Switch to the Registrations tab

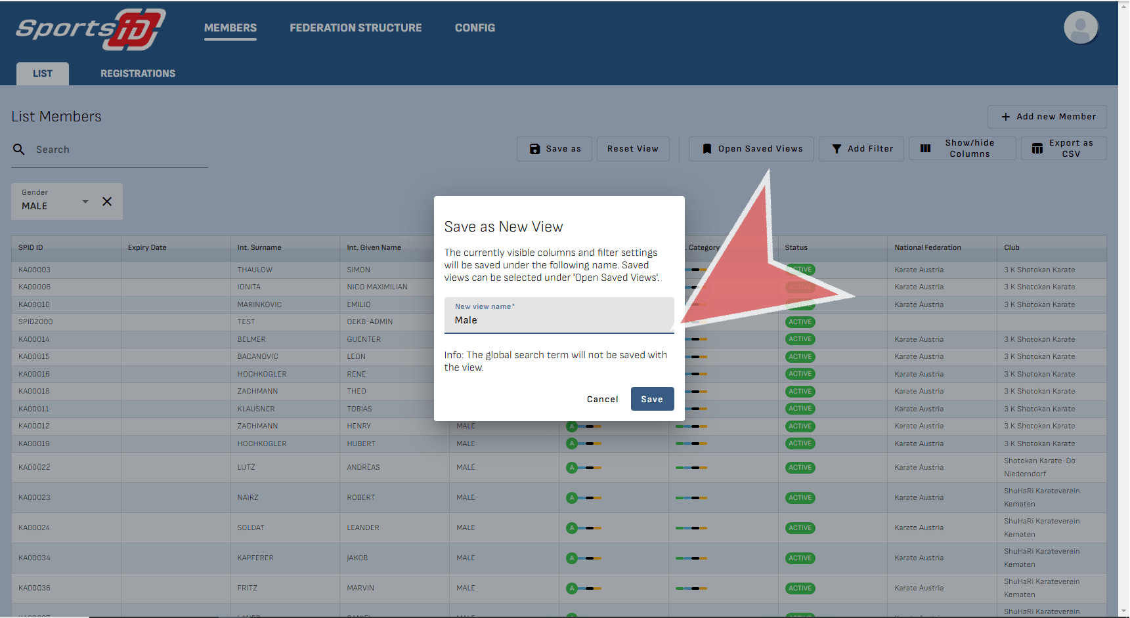pyautogui.click(x=138, y=73)
